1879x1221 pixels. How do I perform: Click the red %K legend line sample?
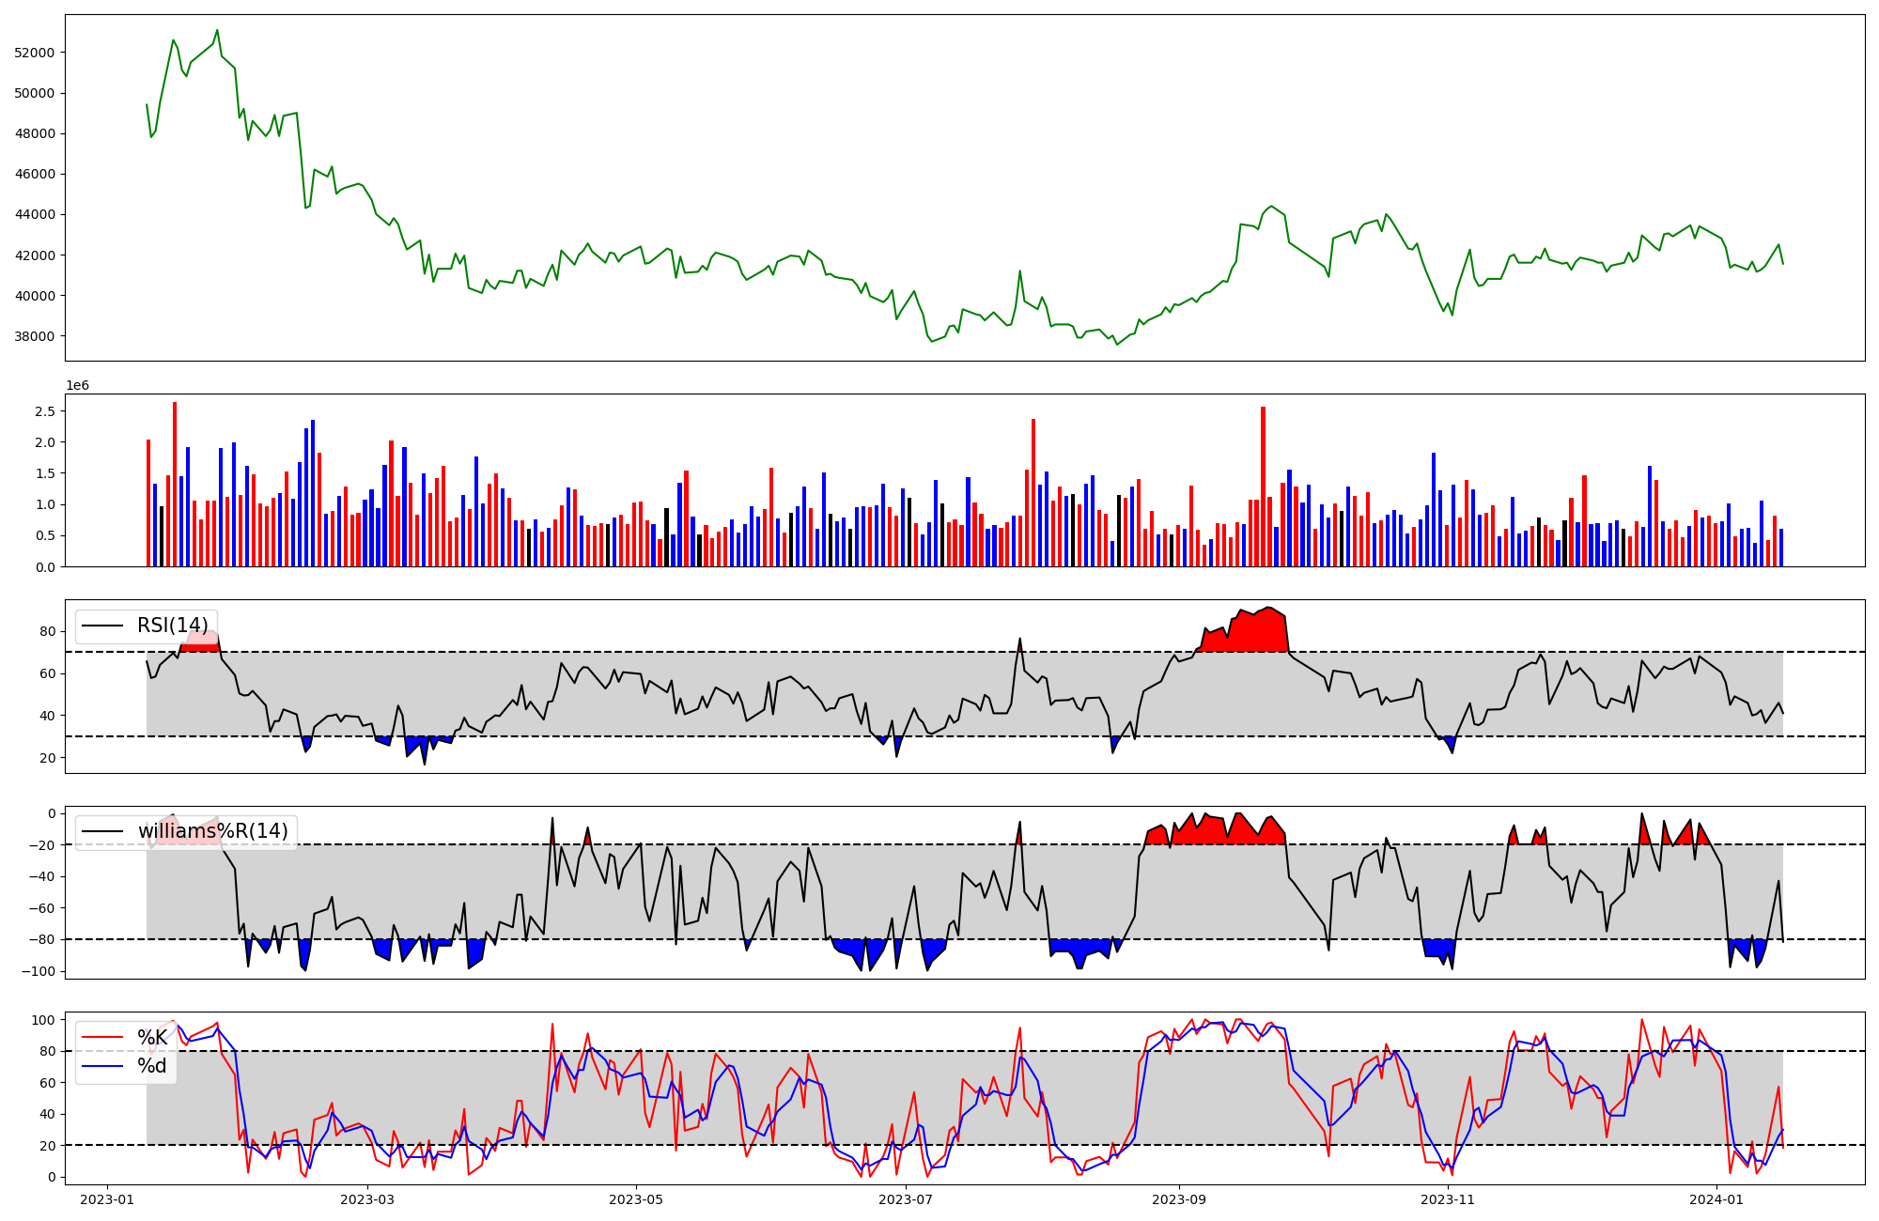[102, 1038]
